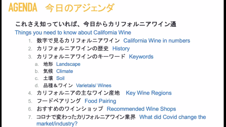The width and height of the screenshot is (226, 127).
Task: Select the Soil sub-item
Action: [60, 78]
